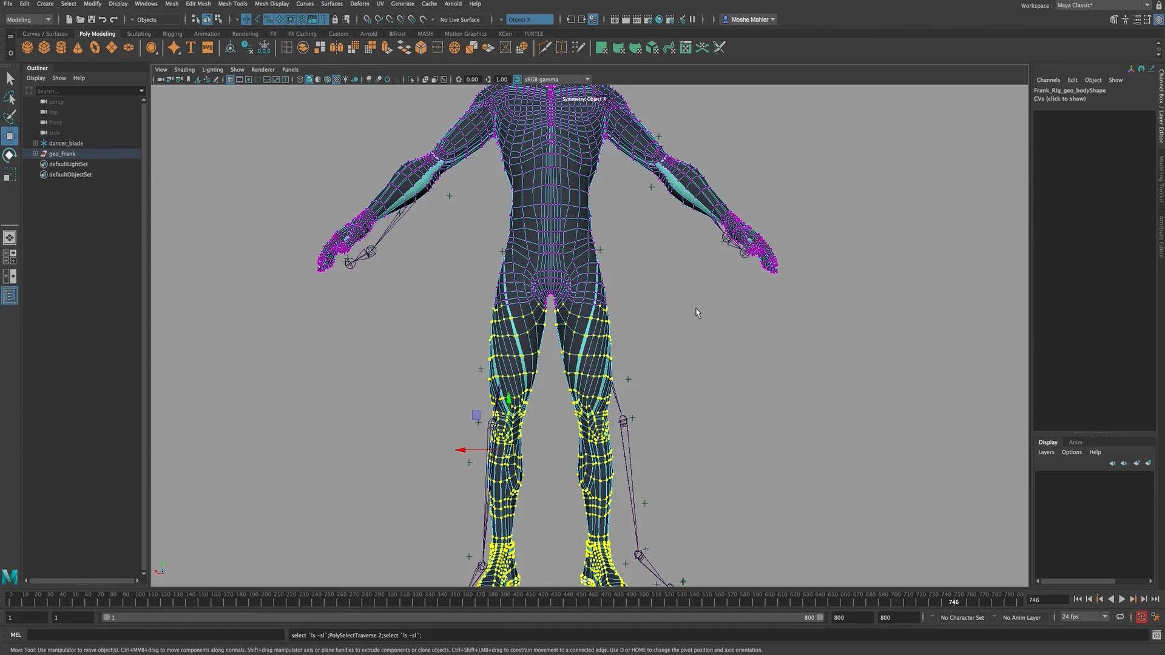Activate the Rotate tool in toolbox

coord(10,155)
